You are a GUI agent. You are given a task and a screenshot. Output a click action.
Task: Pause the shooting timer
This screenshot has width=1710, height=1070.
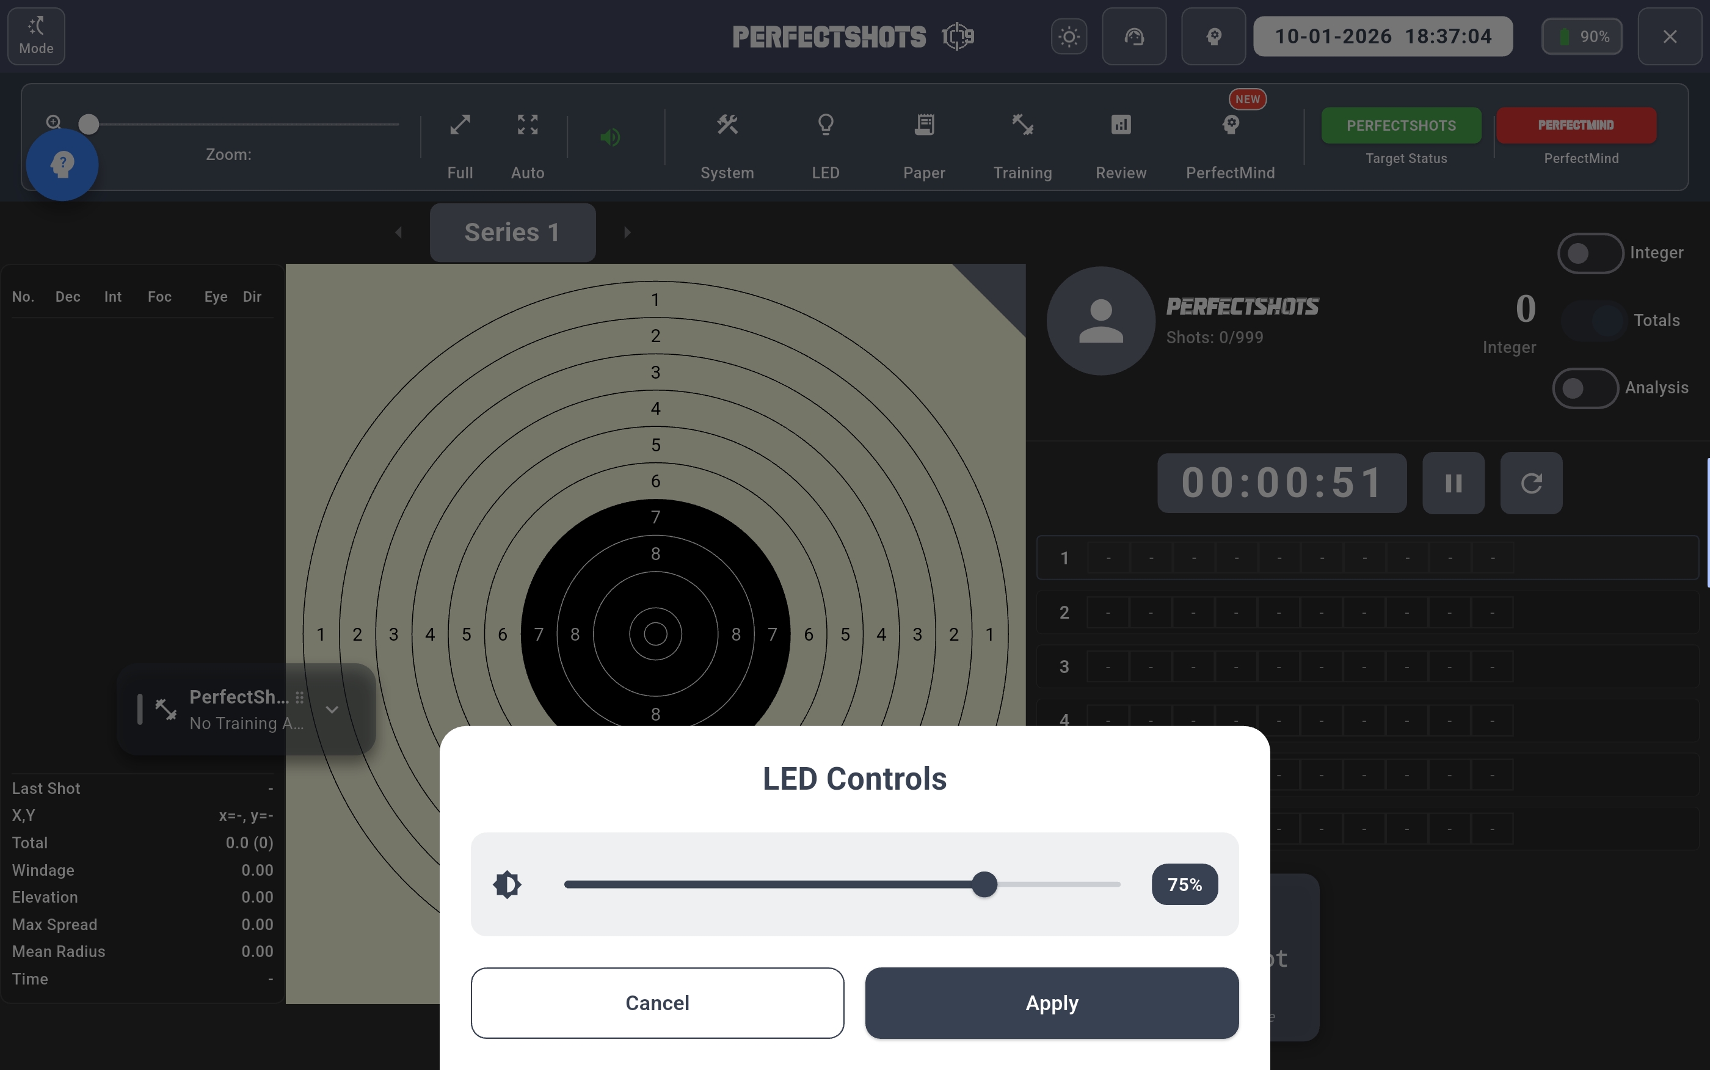pyautogui.click(x=1453, y=483)
